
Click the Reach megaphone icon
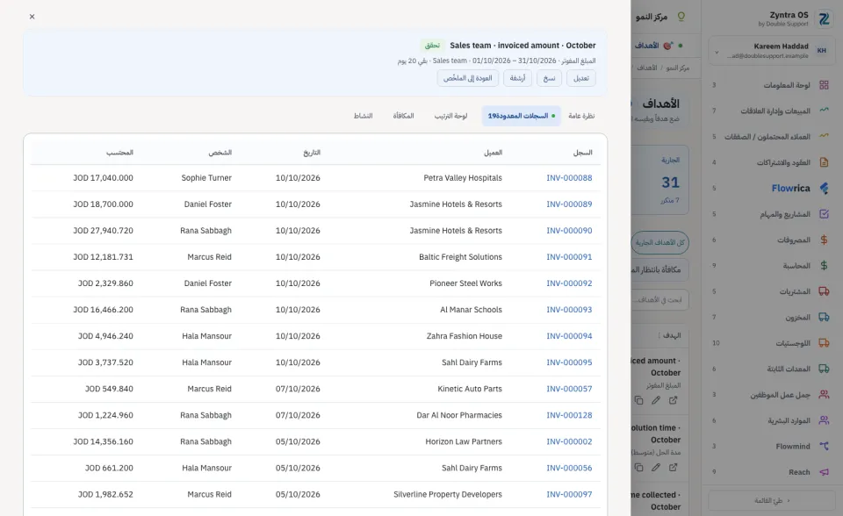824,472
